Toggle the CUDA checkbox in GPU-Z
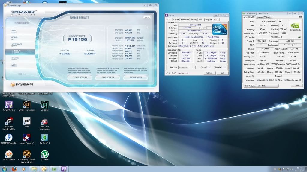This screenshot has width=307, height=172. point(268,80)
